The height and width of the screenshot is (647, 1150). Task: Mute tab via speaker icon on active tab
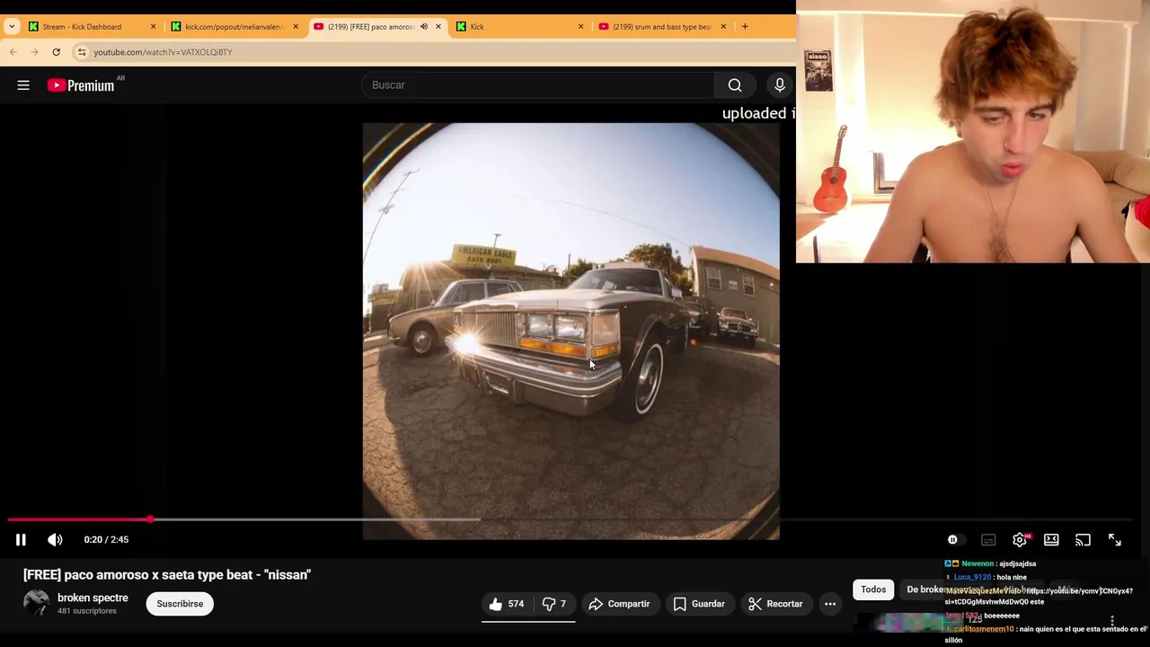[424, 27]
